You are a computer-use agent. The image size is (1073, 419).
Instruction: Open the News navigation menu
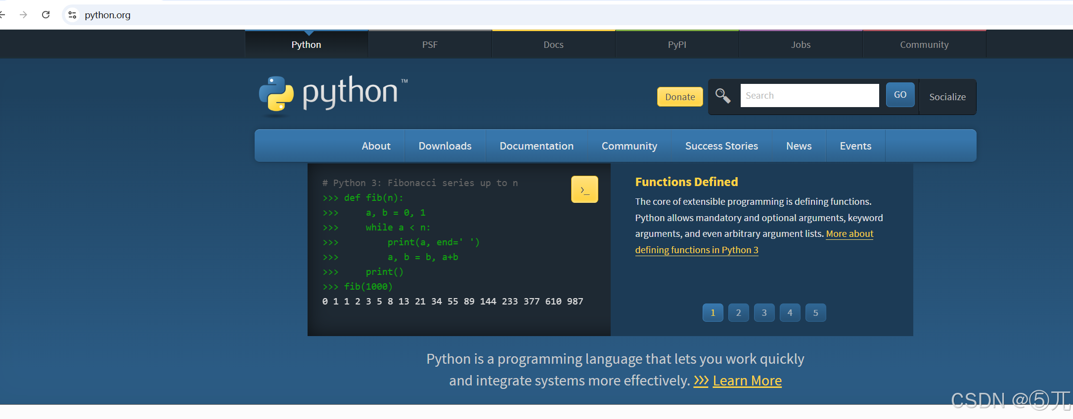click(x=799, y=146)
